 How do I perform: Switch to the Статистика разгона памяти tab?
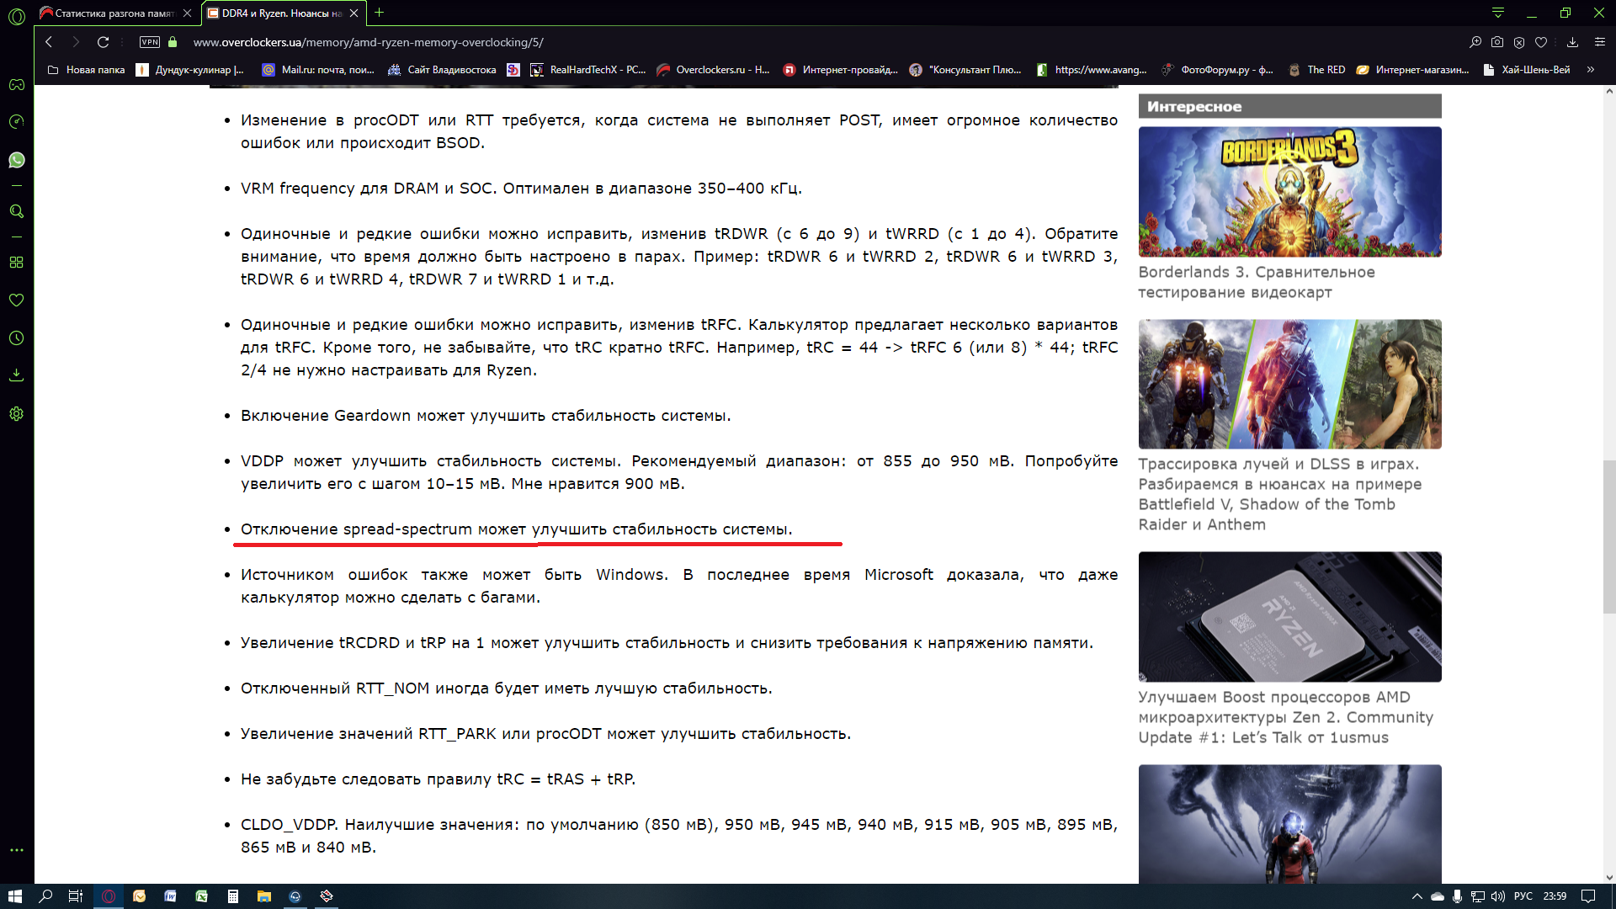pos(114,13)
